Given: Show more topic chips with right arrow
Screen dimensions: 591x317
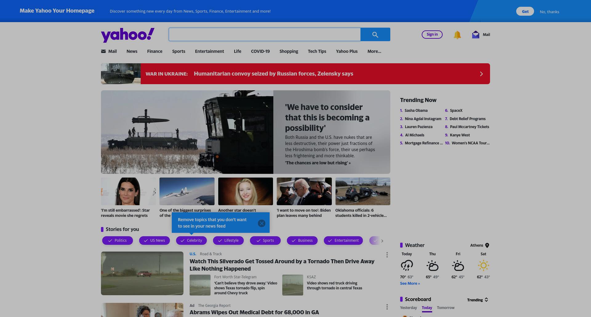Looking at the screenshot, I should (x=382, y=241).
